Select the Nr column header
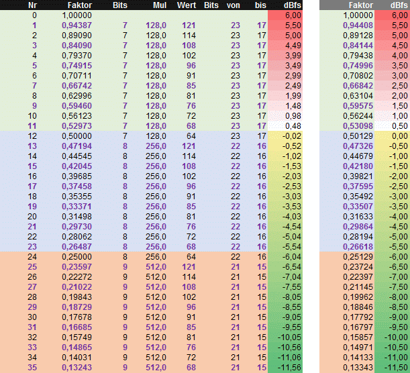Screen dimensions: 410x373 coord(32,5)
